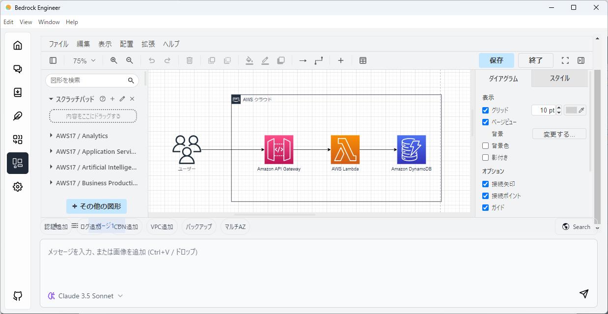Click the マルチAZ suggestion chip
Image resolution: width=608 pixels, height=314 pixels.
(x=235, y=227)
